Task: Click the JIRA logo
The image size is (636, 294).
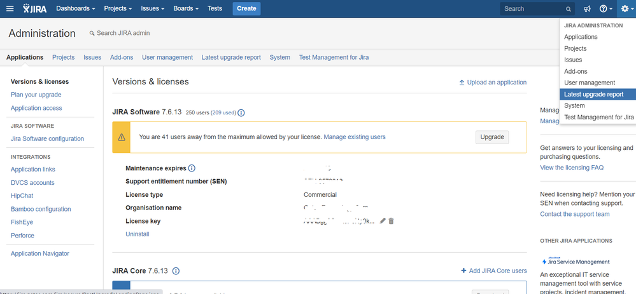Action: pos(34,8)
